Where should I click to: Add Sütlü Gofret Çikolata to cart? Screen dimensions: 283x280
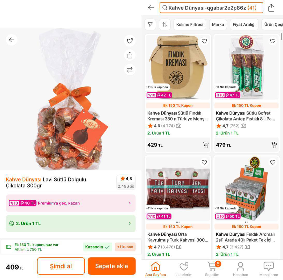click(x=274, y=145)
